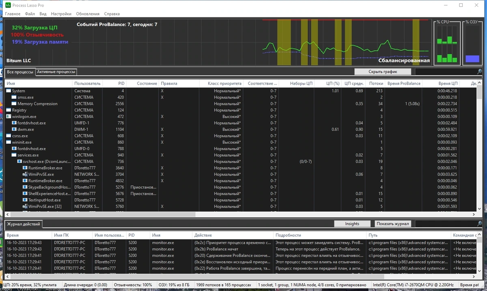Click the magnifier icon in the action log panel
Viewport: 487px width, 291px height.
480,224
